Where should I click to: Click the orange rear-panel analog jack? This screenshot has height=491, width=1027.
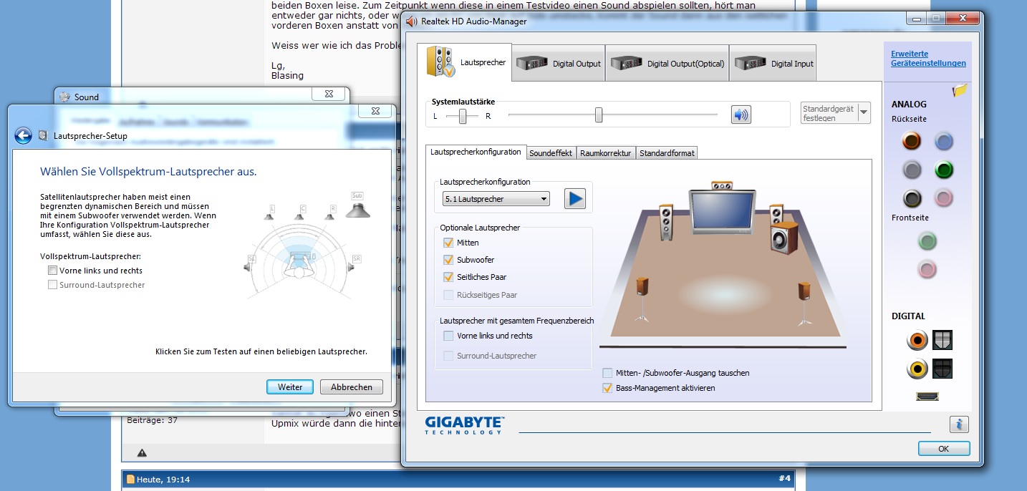912,141
